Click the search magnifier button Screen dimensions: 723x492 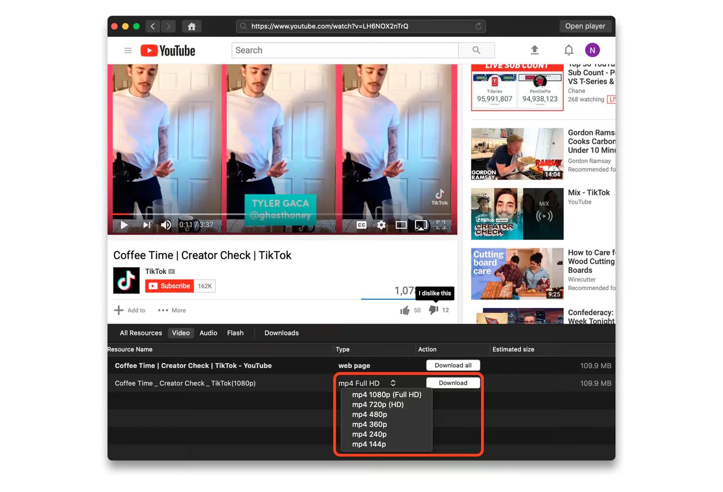(476, 50)
